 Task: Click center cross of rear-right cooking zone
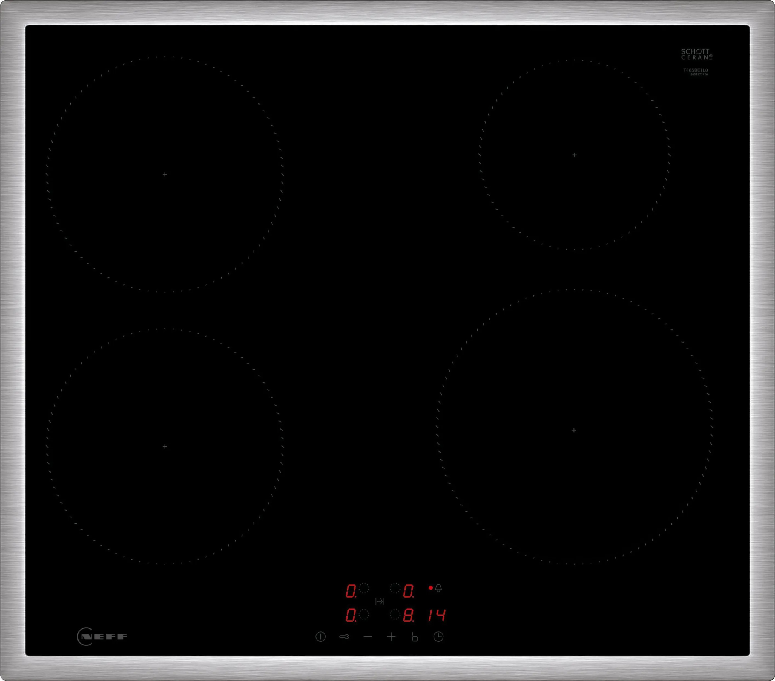coord(575,155)
